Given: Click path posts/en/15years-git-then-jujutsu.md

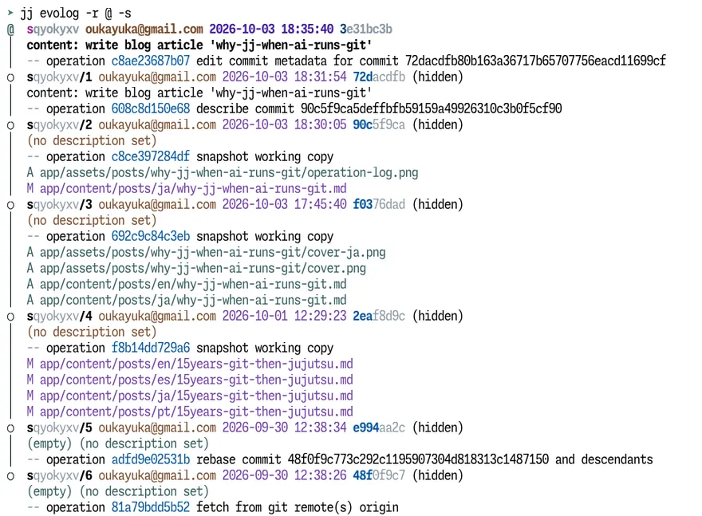Looking at the screenshot, I should 196,364.
